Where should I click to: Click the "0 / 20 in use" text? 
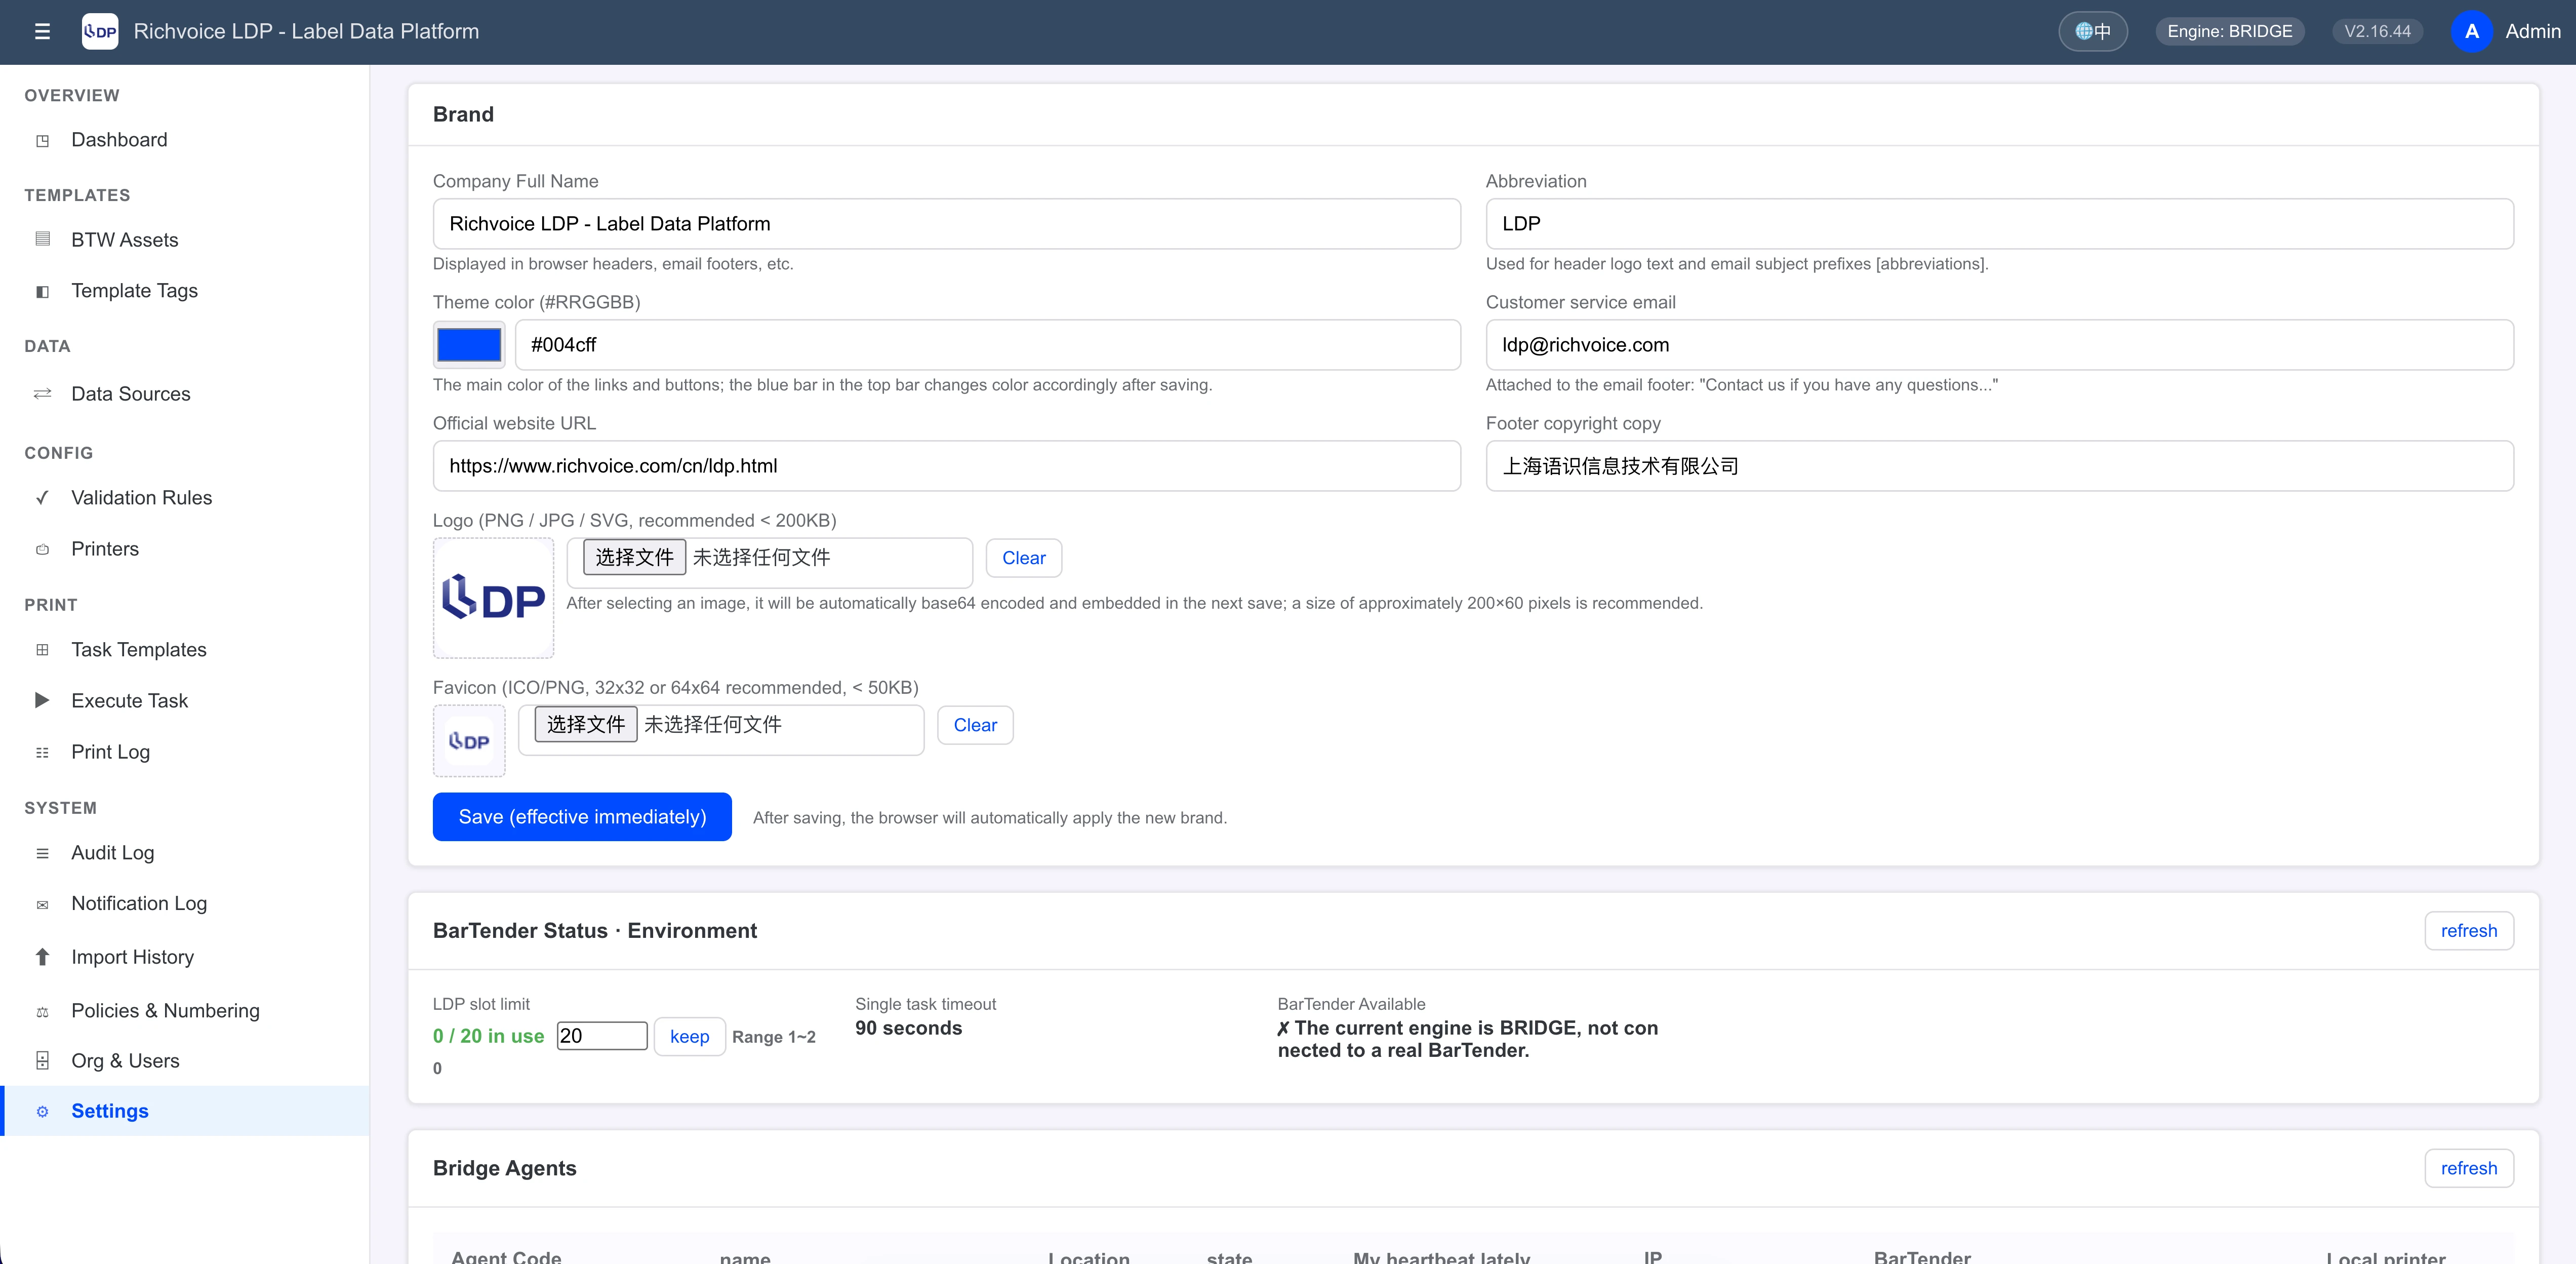click(x=488, y=1036)
